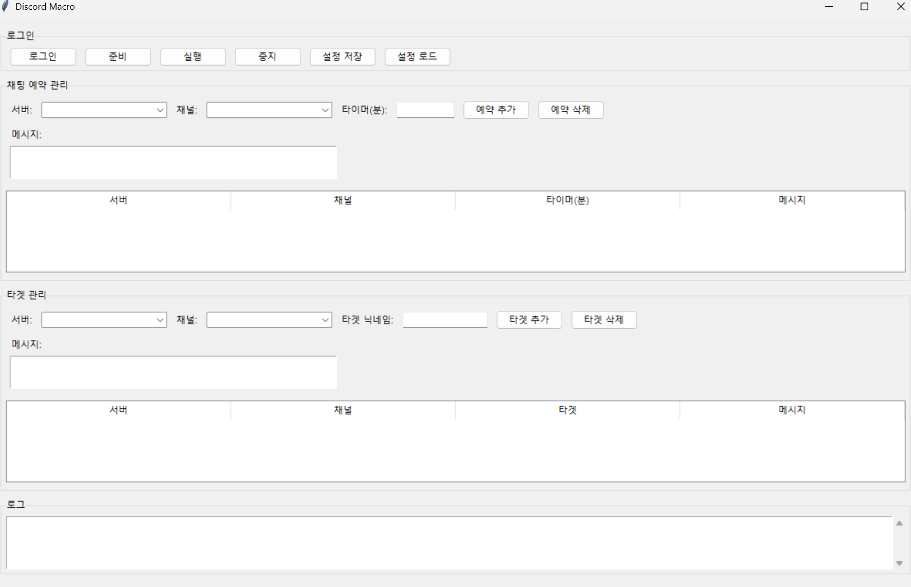Click 타겟 추가 to add a target
Viewport: 911px width, 587px height.
[x=529, y=319]
